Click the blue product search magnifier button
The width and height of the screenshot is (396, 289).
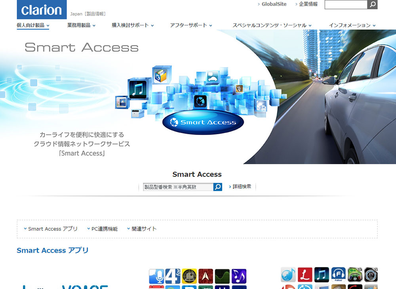(x=218, y=187)
